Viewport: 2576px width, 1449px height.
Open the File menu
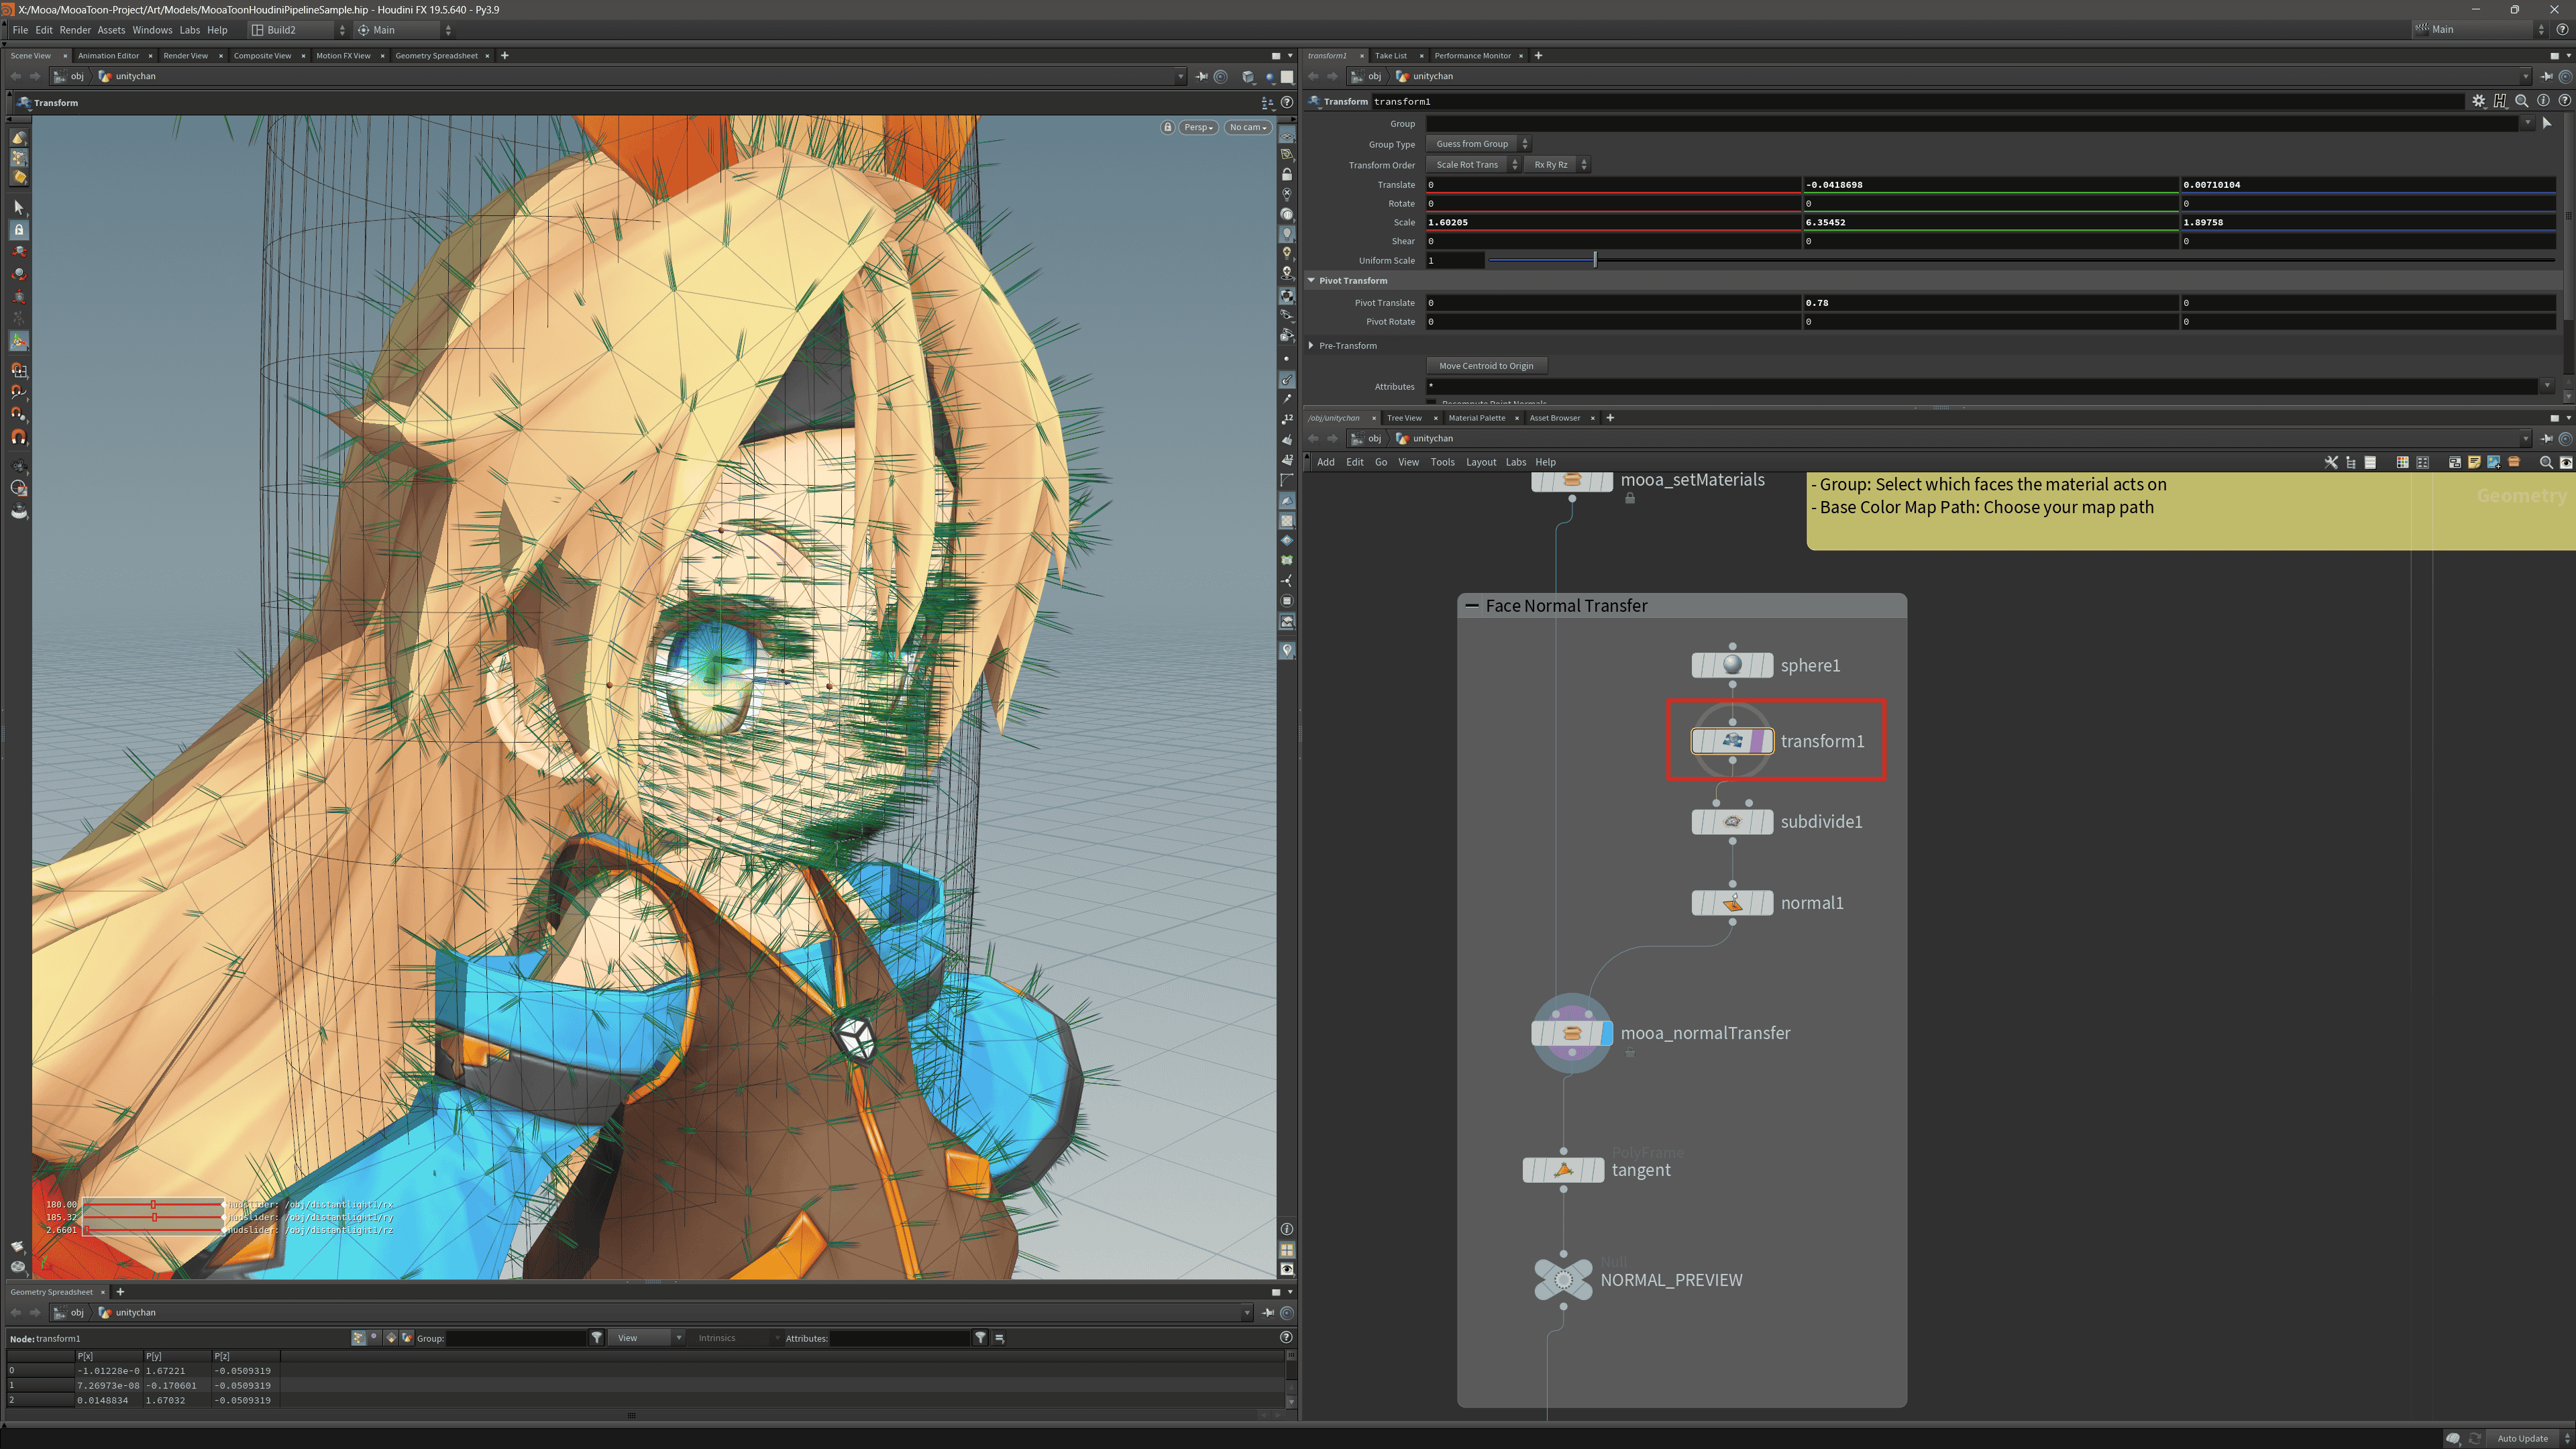(20, 30)
